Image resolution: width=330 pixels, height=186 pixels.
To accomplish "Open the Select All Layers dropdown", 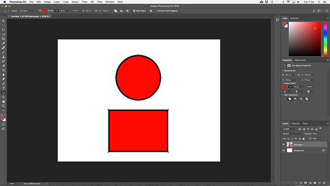I will [27, 11].
